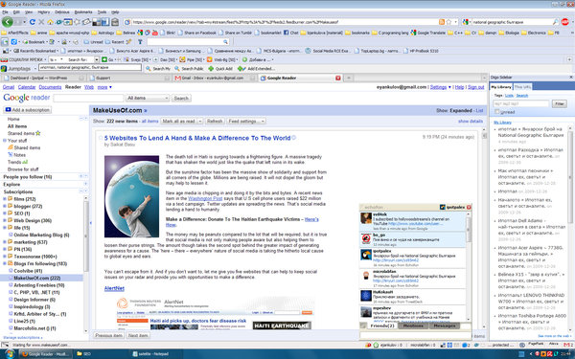Expand the blogger subscription folder
This screenshot has width=575, height=359.
[5, 206]
